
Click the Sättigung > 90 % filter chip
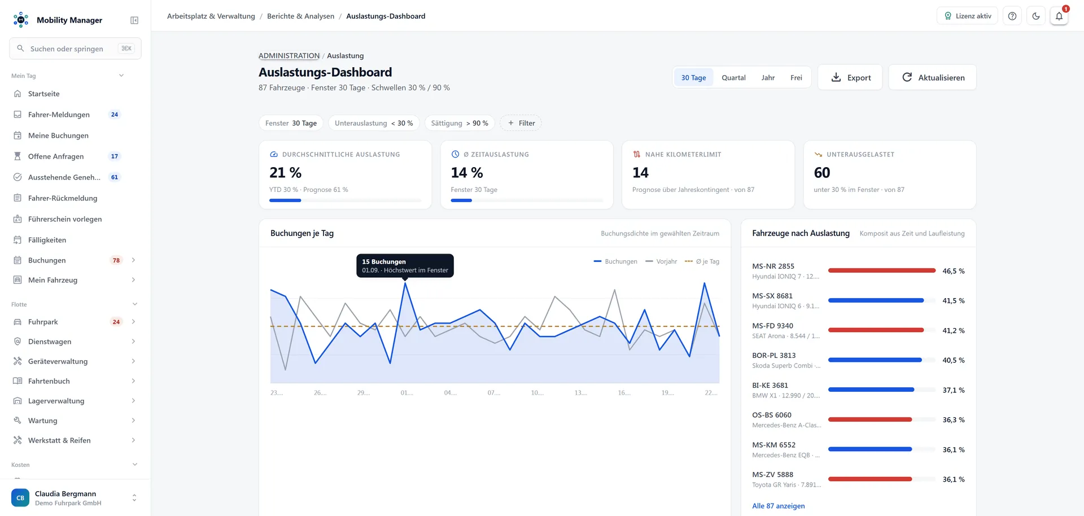tap(460, 123)
